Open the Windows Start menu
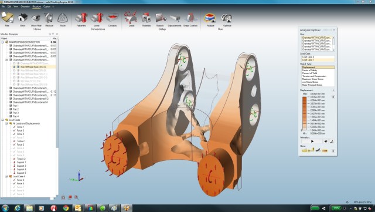 pyautogui.click(x=5, y=208)
